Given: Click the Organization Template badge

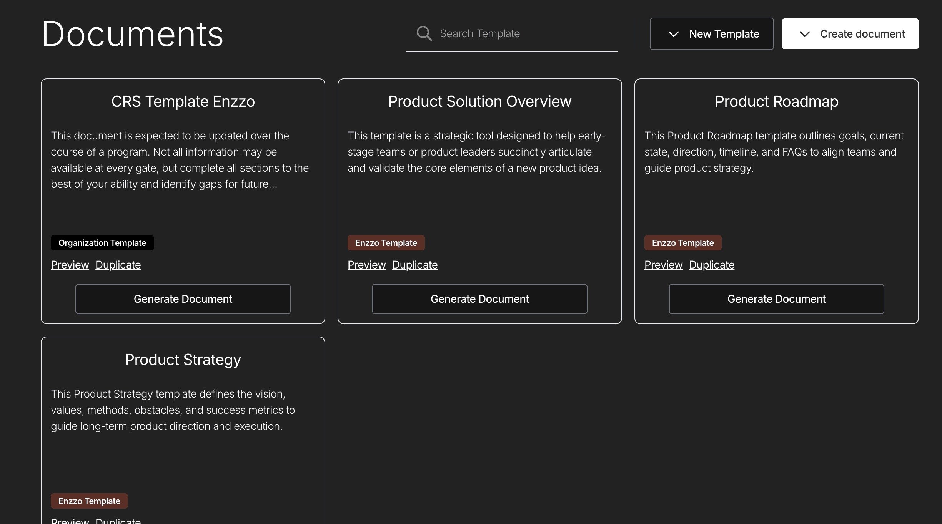Looking at the screenshot, I should click(102, 243).
